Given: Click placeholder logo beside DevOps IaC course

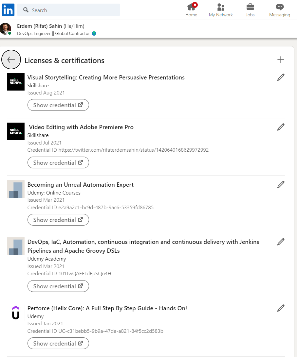Looking at the screenshot, I should click(x=15, y=246).
